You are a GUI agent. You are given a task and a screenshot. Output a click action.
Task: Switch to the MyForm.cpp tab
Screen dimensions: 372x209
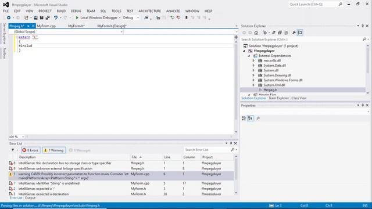(46, 26)
